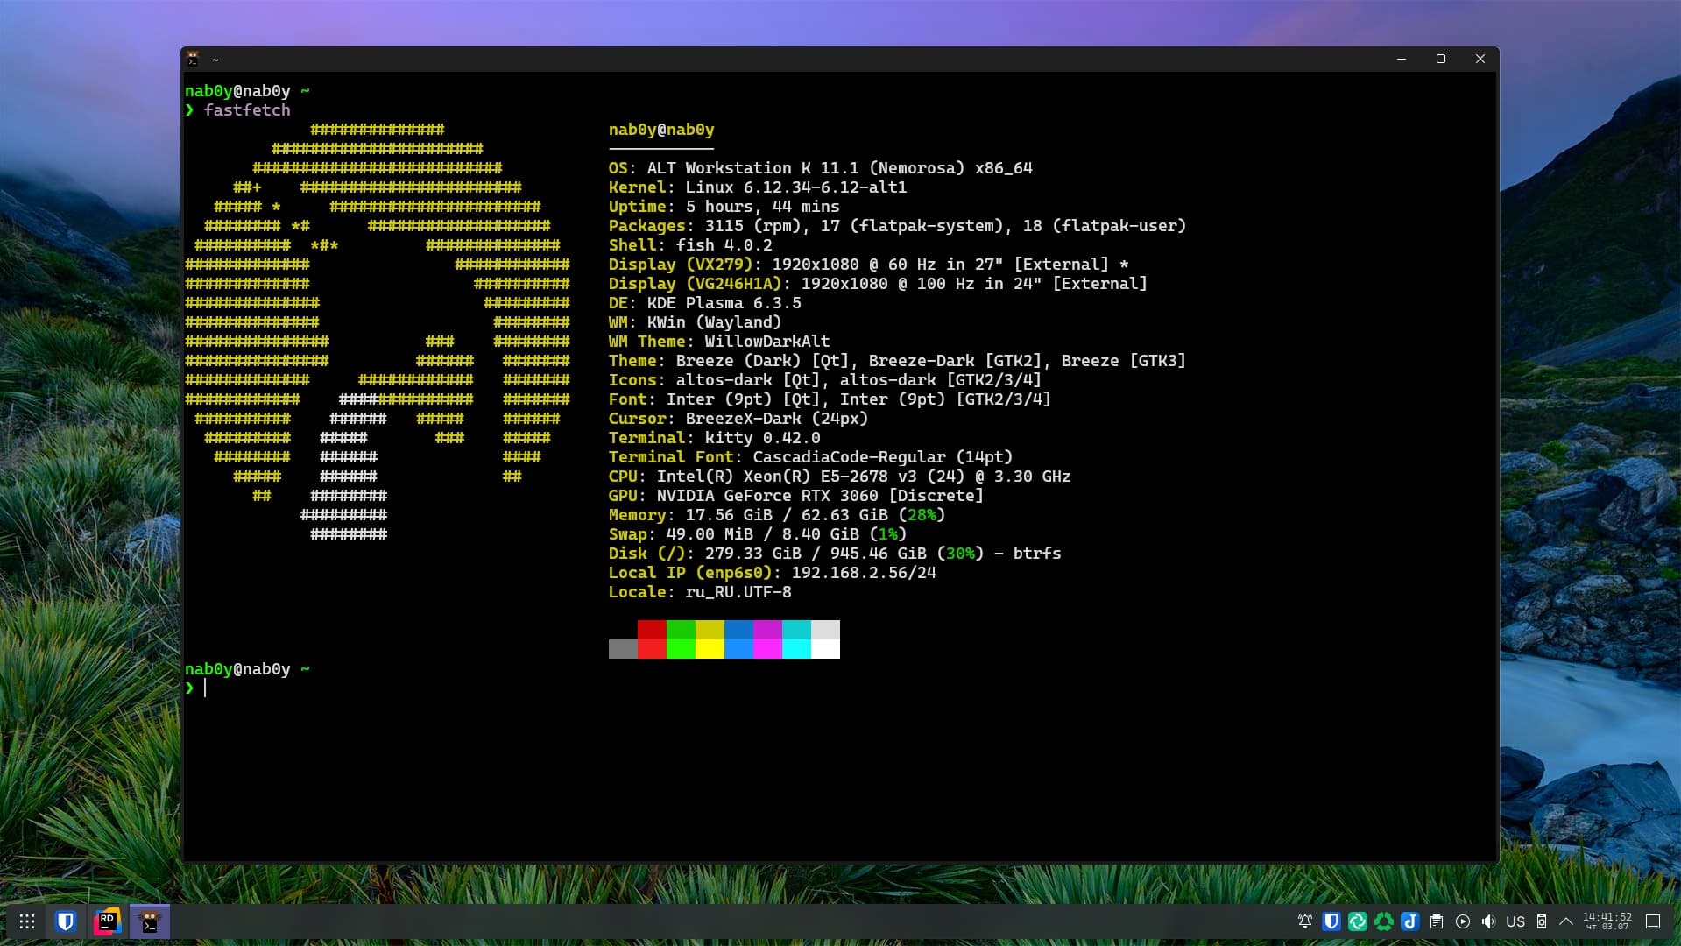The width and height of the screenshot is (1681, 946).
Task: Click the 'Locale: ru_RU.UTF-8' line
Action: tap(700, 592)
